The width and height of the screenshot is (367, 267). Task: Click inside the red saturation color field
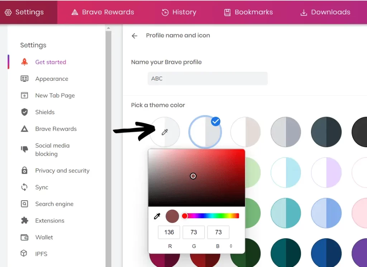pos(197,178)
